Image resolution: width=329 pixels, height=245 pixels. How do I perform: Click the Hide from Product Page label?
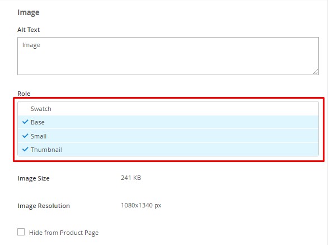[64, 233]
